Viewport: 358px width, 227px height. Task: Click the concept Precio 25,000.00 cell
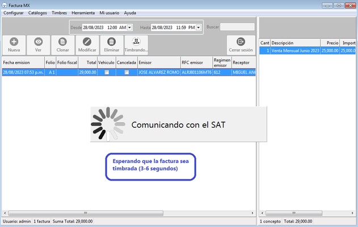point(330,51)
